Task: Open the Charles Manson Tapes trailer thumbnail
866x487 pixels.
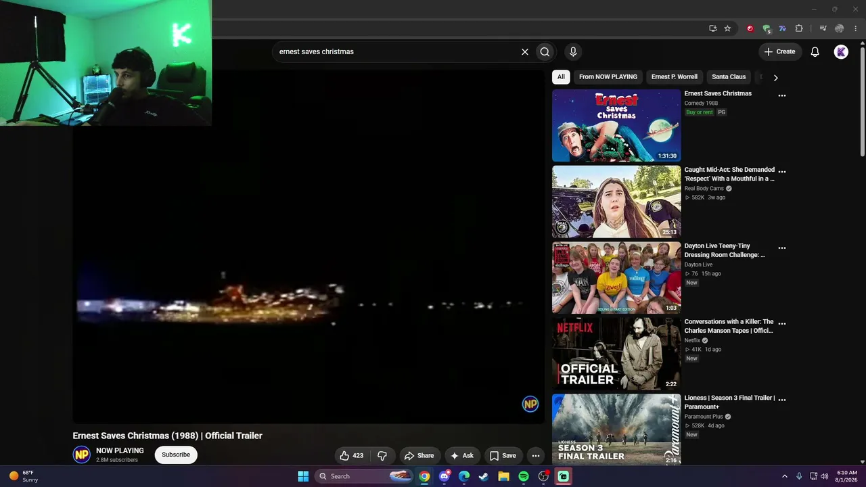Action: click(x=616, y=354)
